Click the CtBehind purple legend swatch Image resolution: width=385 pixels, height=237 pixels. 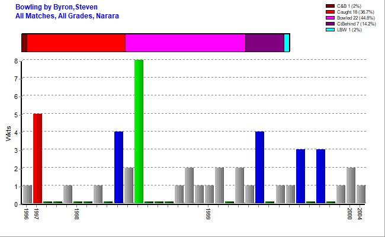coord(330,24)
